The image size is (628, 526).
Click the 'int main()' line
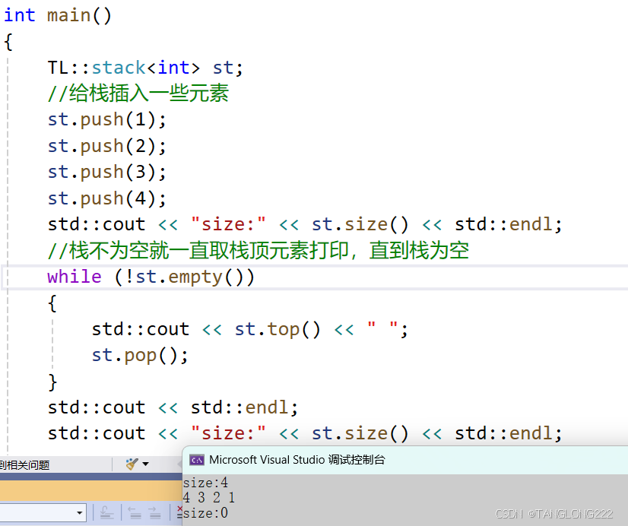point(58,16)
